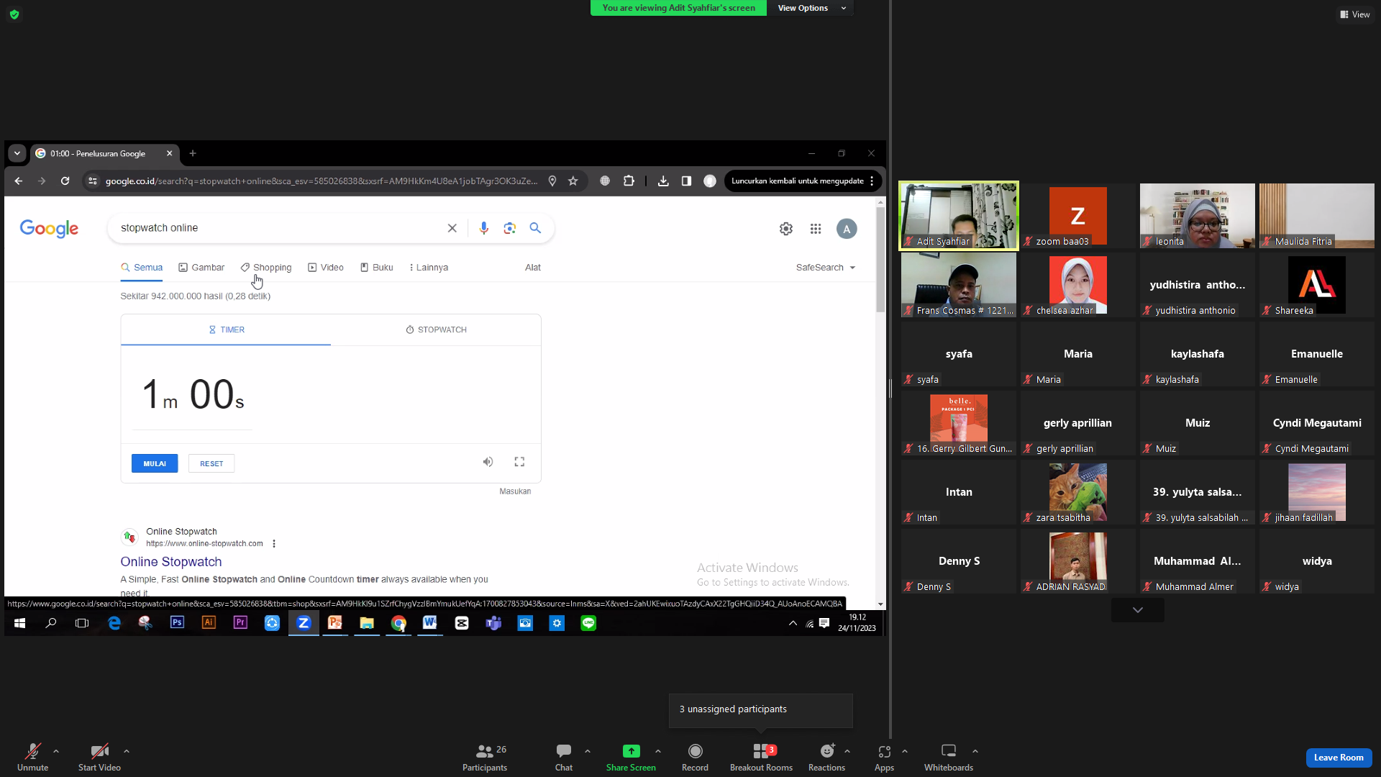Click Leave Room button

point(1339,758)
